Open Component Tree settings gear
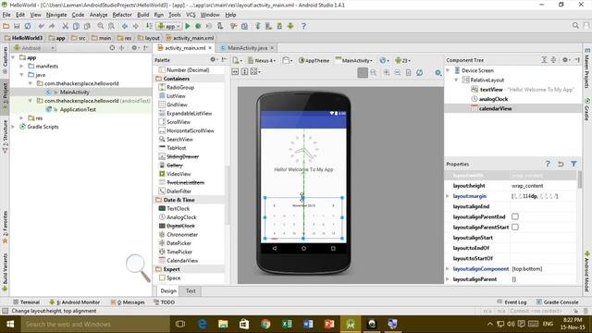 click(x=565, y=59)
